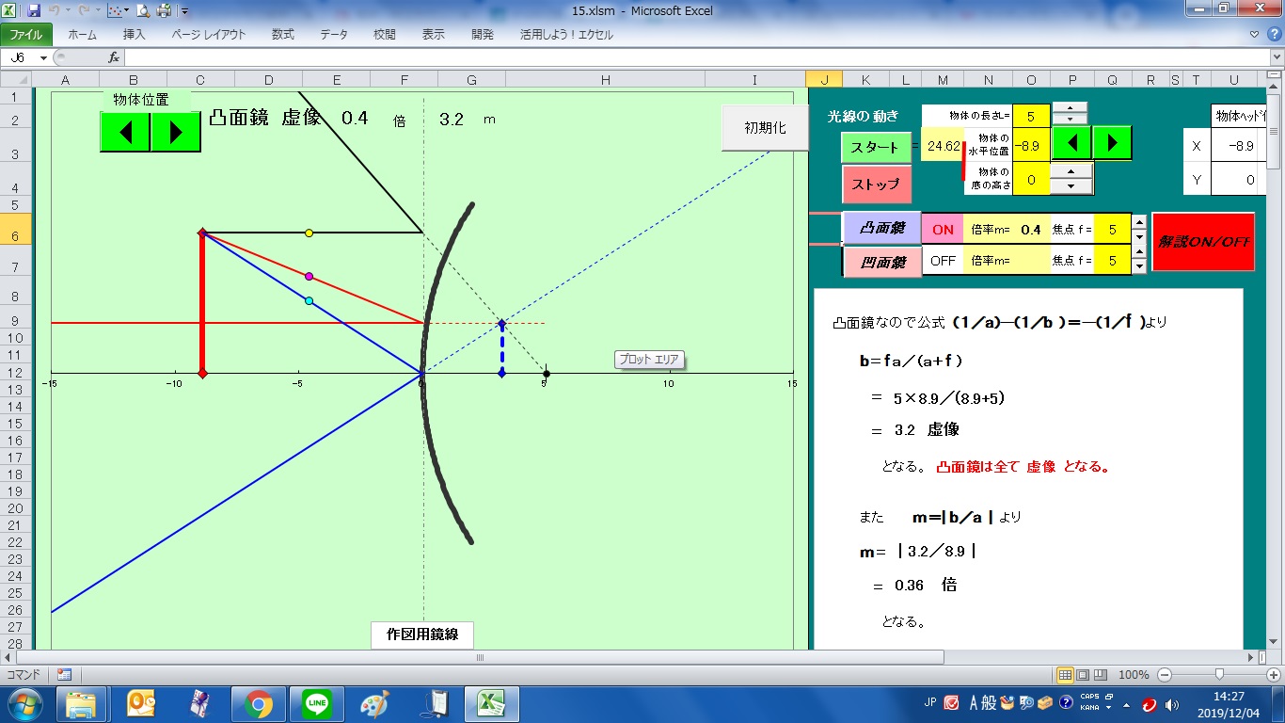Click the OFF cell beside 凹面鏡

click(943, 261)
